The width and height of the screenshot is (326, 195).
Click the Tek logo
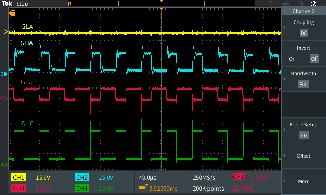pos(7,4)
